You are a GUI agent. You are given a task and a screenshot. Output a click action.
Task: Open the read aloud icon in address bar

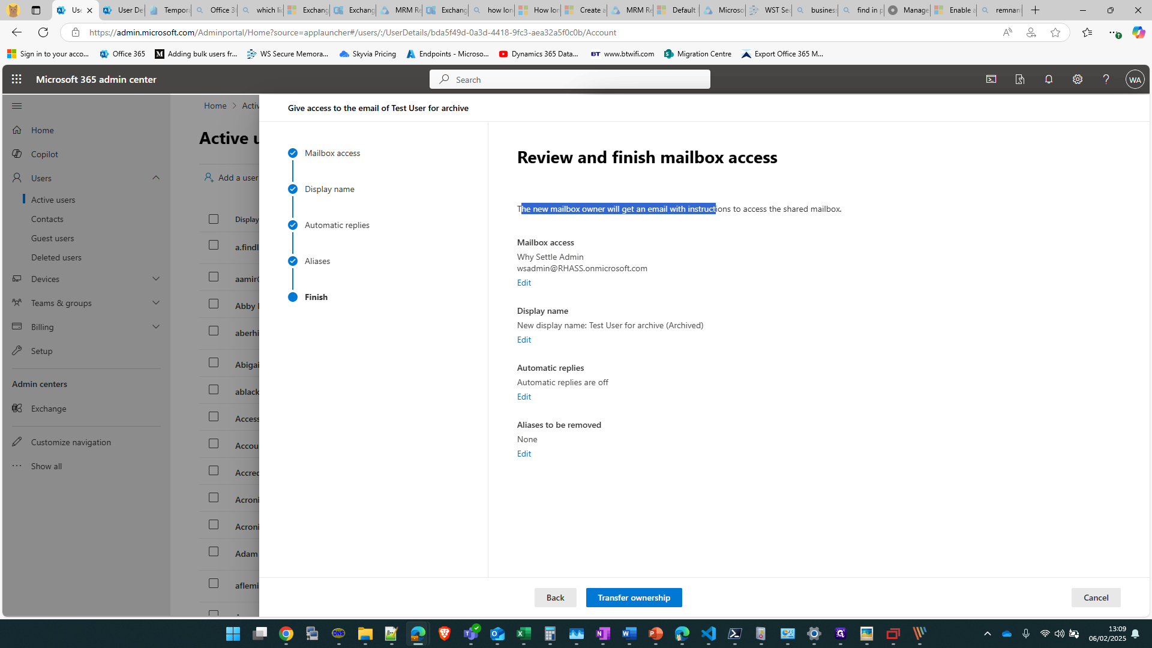tap(1007, 32)
